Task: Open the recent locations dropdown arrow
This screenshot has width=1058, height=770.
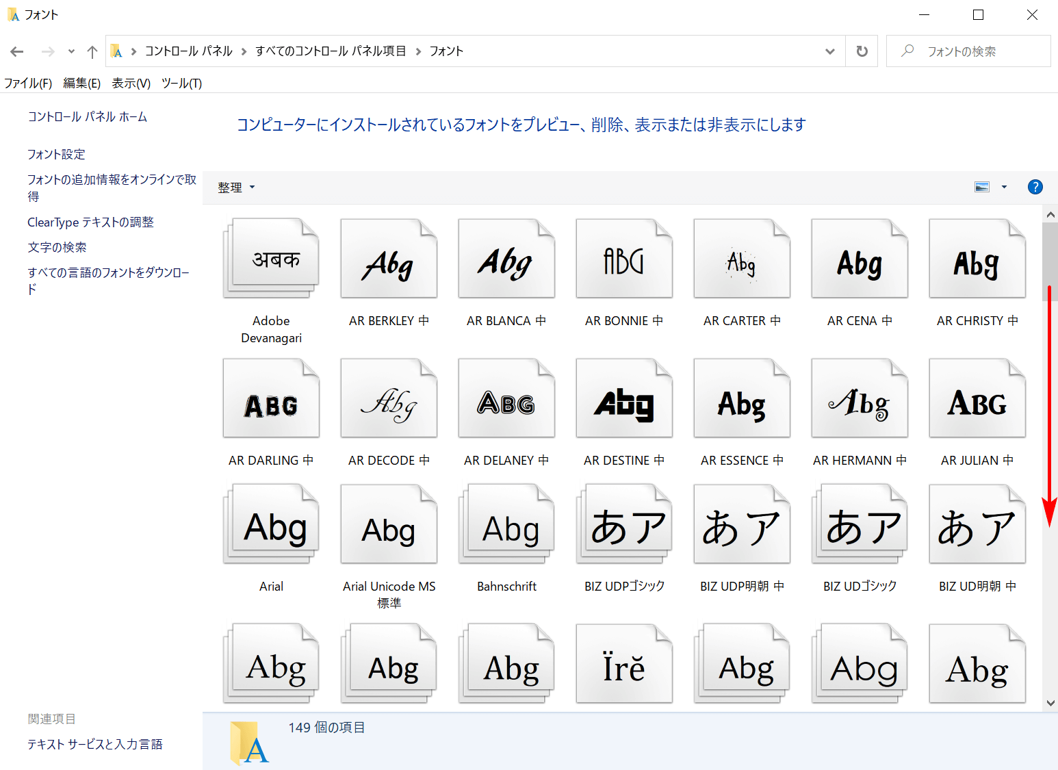Action: click(71, 51)
